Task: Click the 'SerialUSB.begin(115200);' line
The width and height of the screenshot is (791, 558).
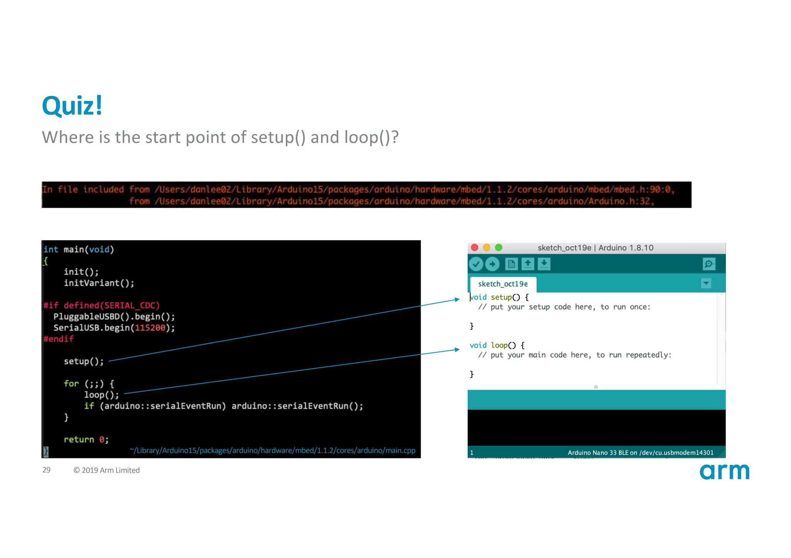Action: click(114, 328)
